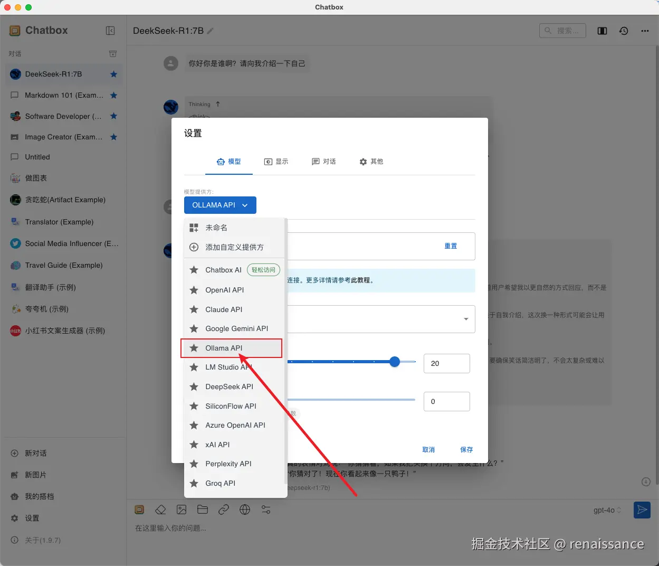Unstar the DeekSeek-R1:7B conversation
This screenshot has width=659, height=566.
pyautogui.click(x=113, y=74)
